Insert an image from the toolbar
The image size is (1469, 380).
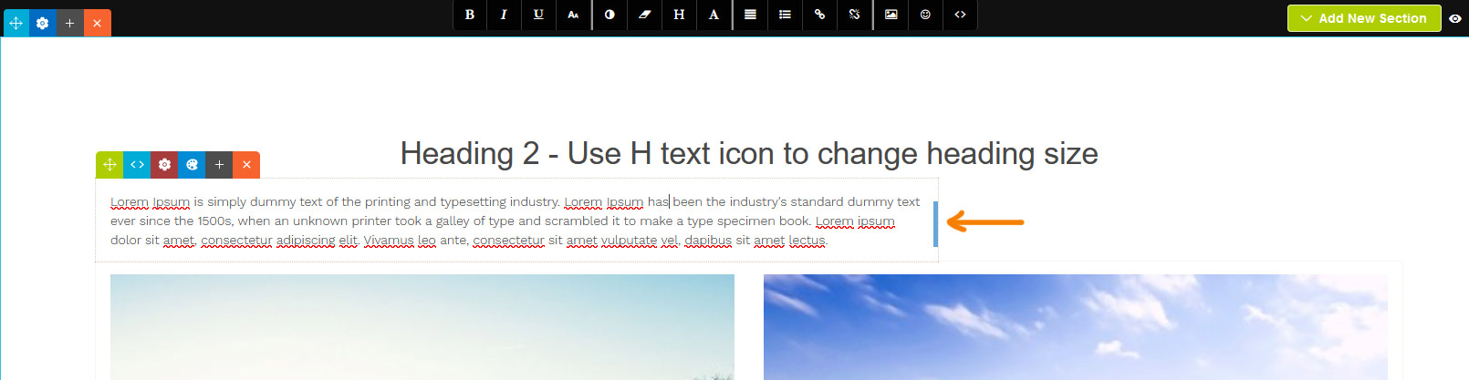tap(891, 15)
